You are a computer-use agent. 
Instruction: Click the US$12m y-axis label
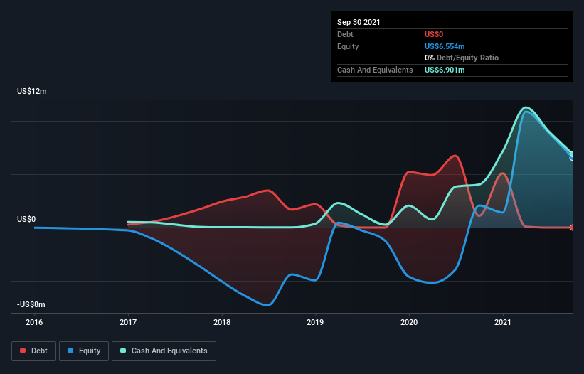(32, 91)
